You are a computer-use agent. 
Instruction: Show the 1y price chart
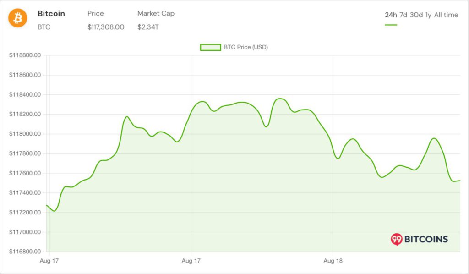(x=428, y=15)
